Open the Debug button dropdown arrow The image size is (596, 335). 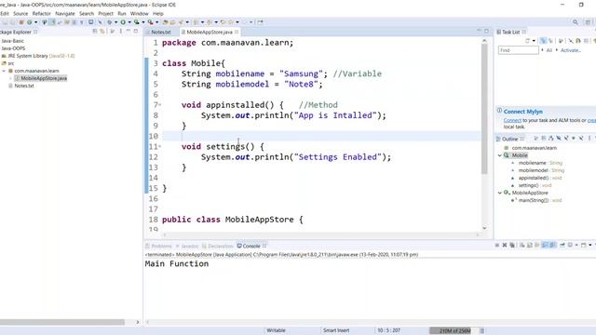(x=115, y=22)
